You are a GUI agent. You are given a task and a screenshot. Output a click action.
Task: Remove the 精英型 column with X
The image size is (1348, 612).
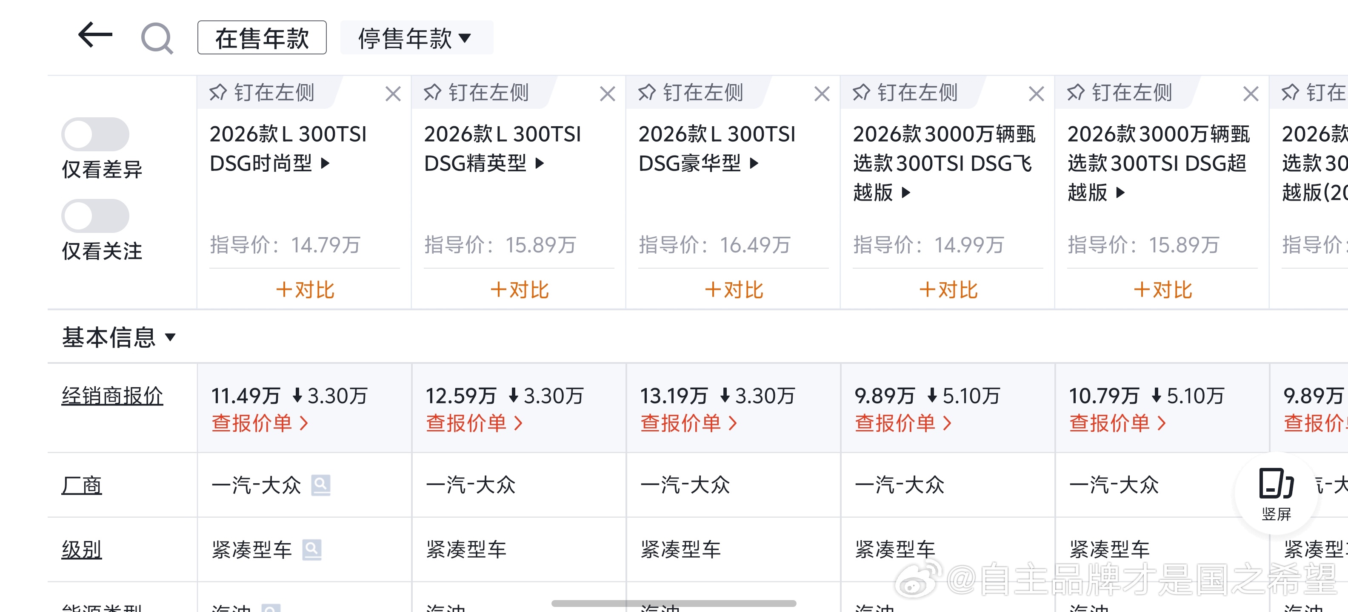607,94
